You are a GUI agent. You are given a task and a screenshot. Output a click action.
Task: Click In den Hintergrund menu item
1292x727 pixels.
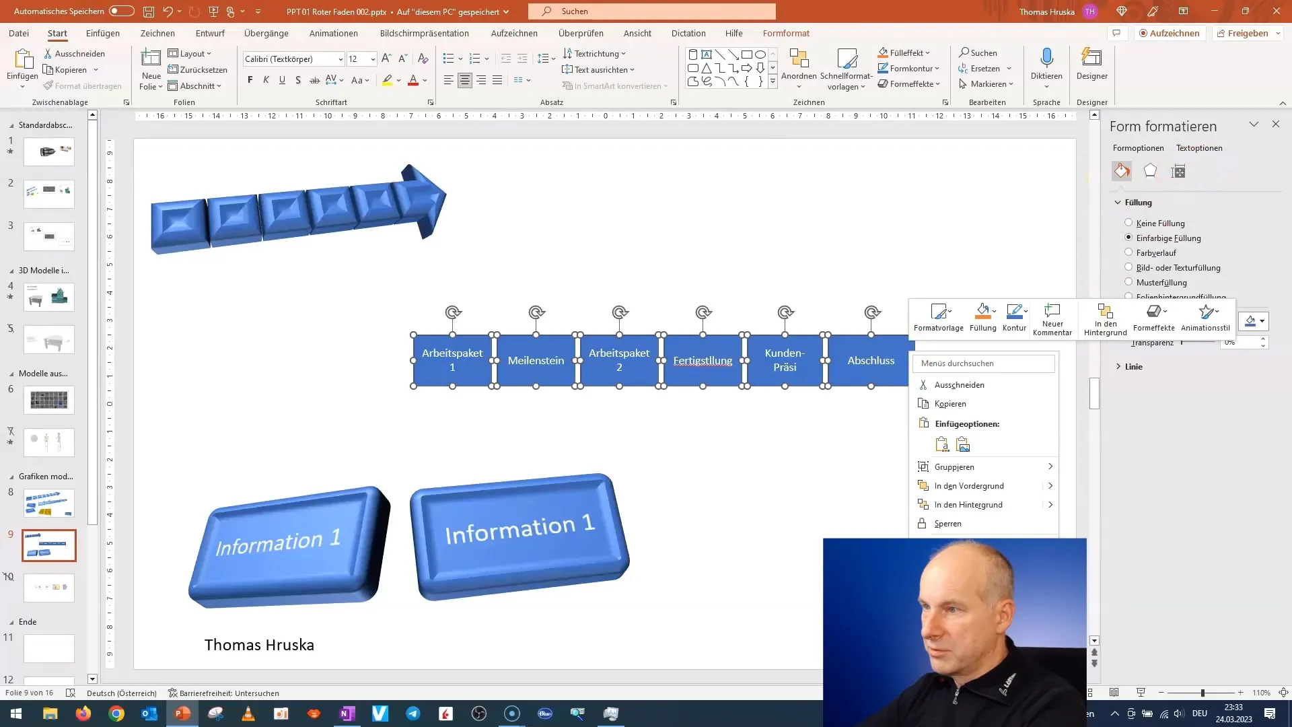(x=969, y=504)
